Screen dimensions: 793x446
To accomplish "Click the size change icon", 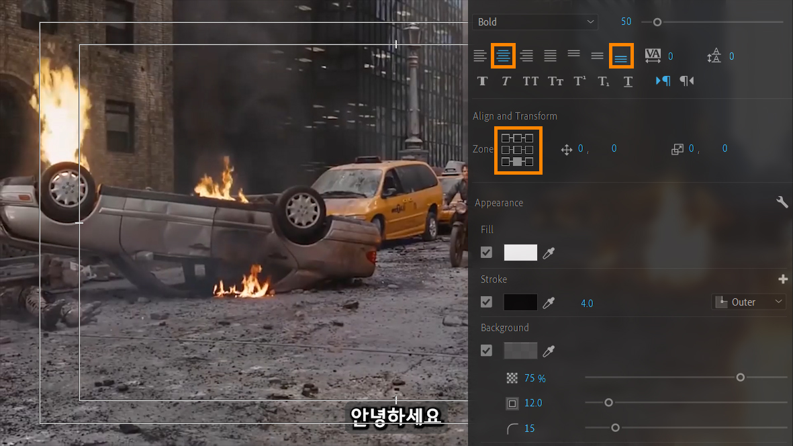I will [678, 149].
